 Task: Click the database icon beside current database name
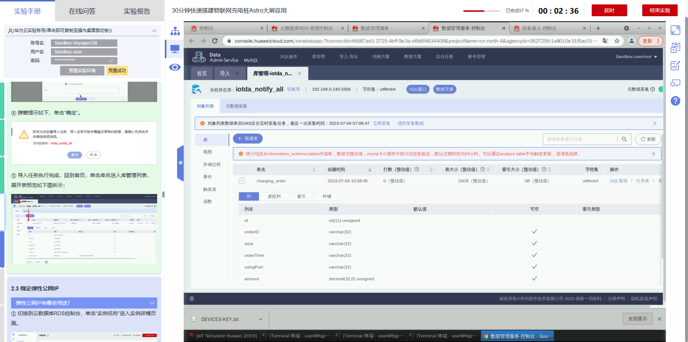[x=197, y=89]
